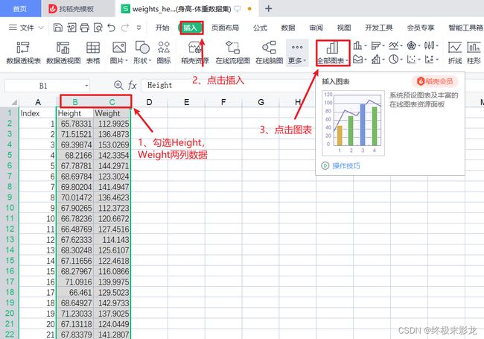Insert bubble chart icon
This screenshot has height=339, width=484.
click(429, 59)
